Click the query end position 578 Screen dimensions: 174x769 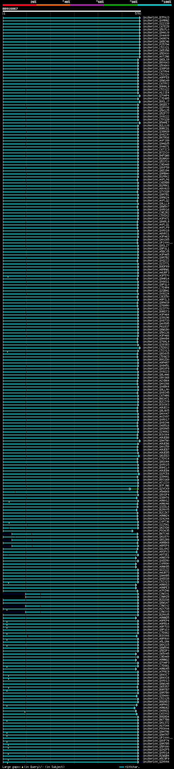tap(137, 13)
